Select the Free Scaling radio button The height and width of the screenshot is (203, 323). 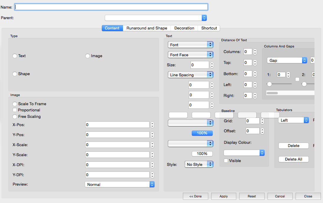click(15, 117)
